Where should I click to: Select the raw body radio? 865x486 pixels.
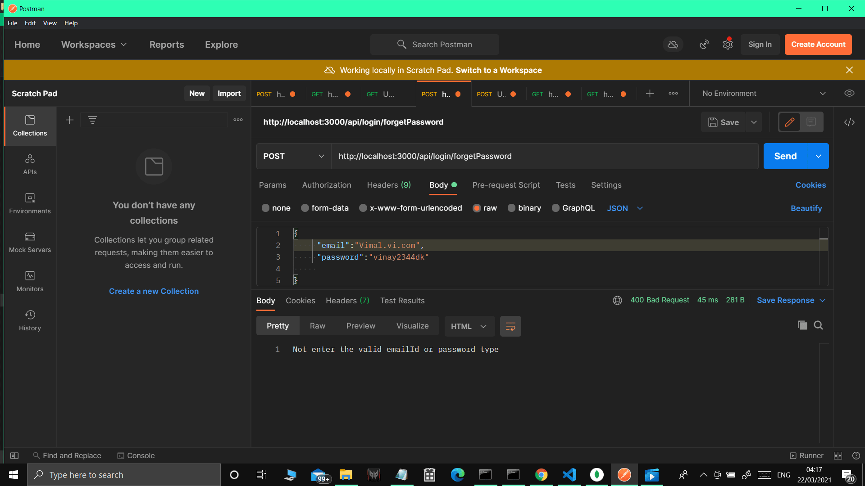click(477, 208)
